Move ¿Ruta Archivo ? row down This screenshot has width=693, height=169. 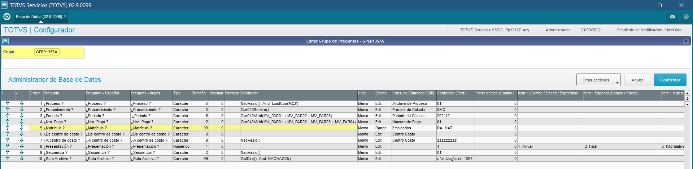pyautogui.click(x=22, y=159)
